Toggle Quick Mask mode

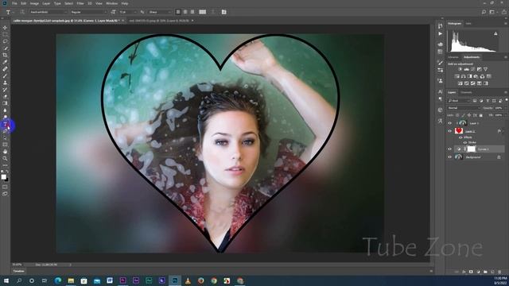5,187
